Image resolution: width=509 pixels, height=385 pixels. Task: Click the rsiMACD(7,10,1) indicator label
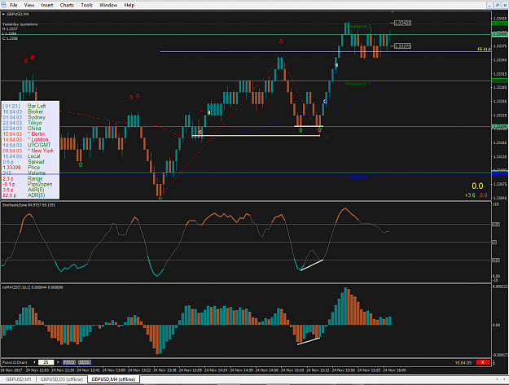pos(33,287)
